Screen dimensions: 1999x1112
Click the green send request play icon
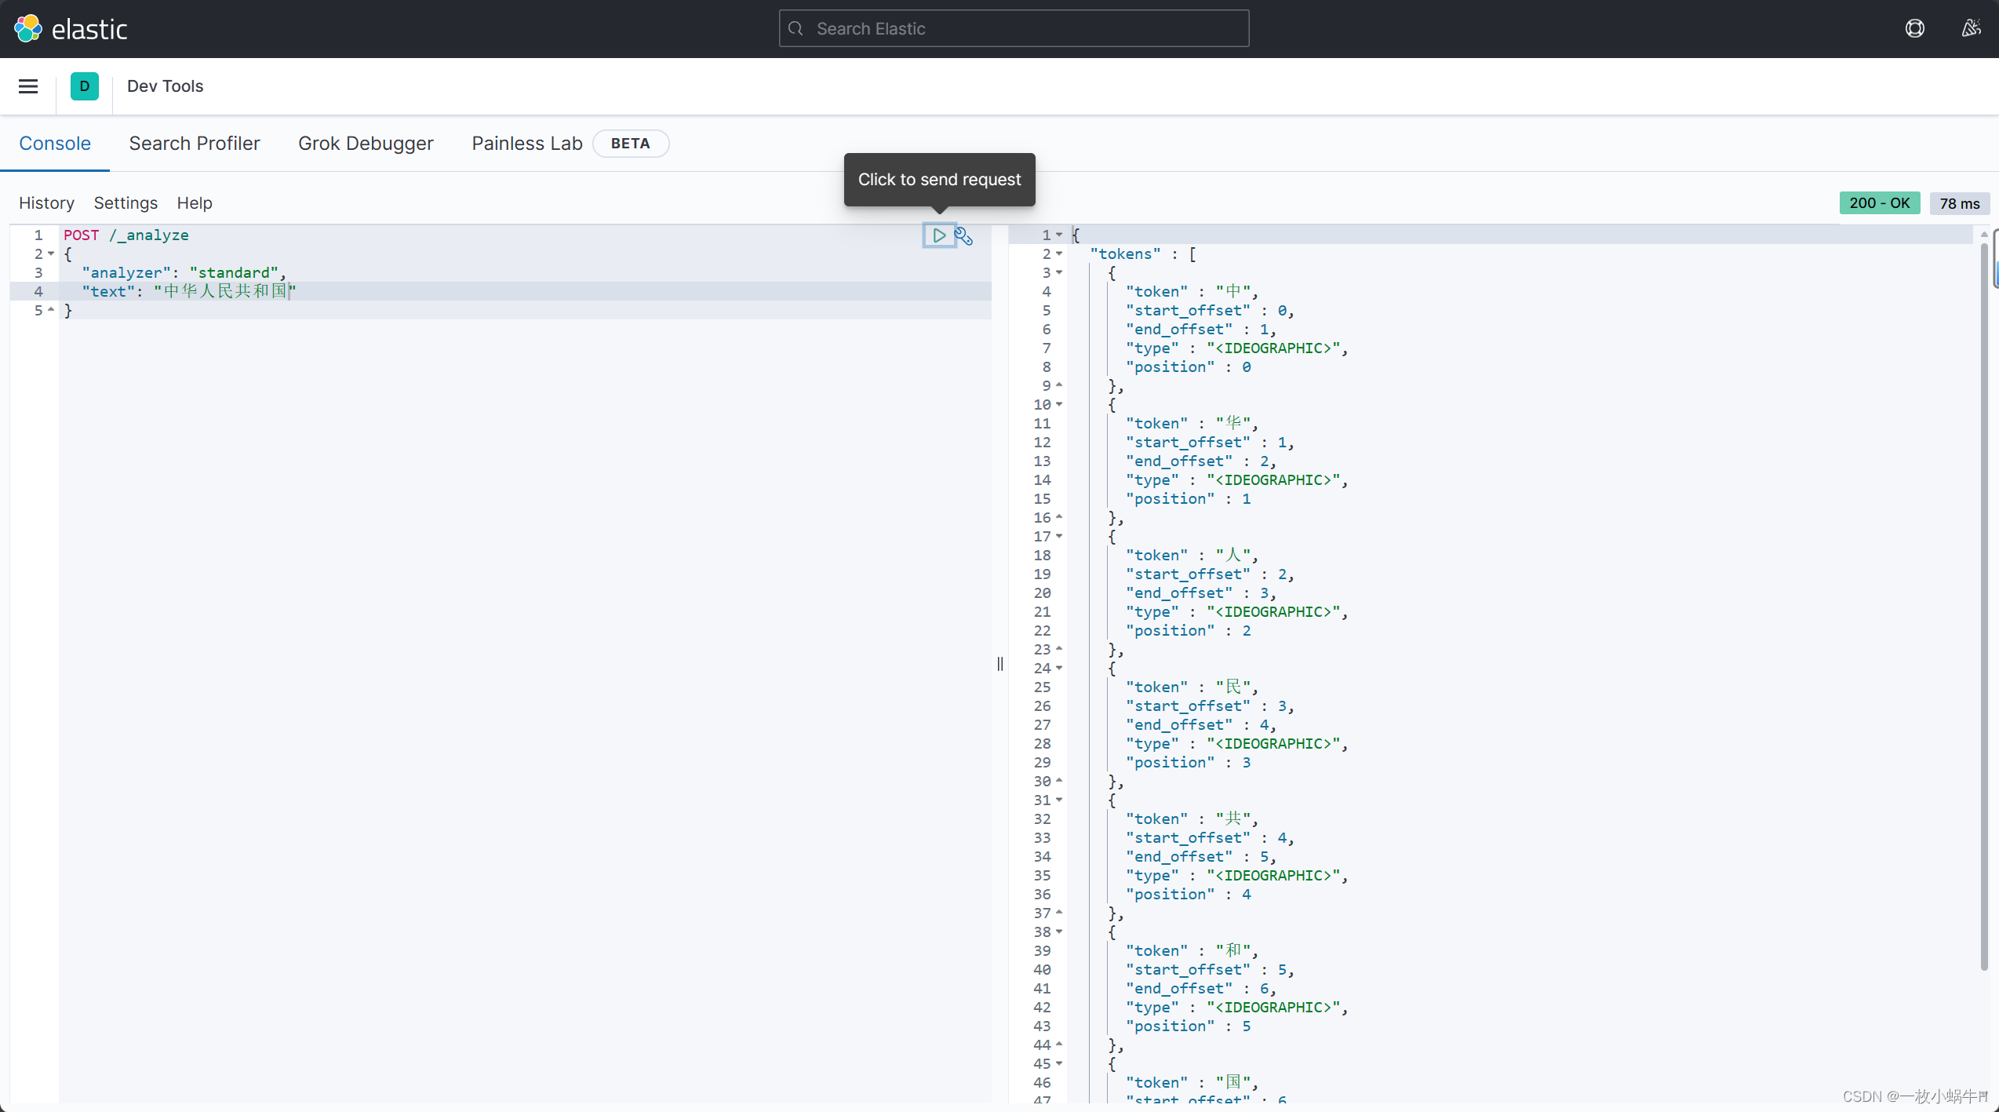click(938, 235)
